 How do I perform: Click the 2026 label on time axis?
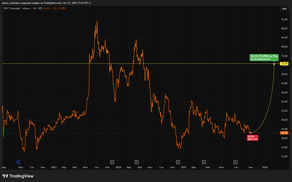point(265,167)
